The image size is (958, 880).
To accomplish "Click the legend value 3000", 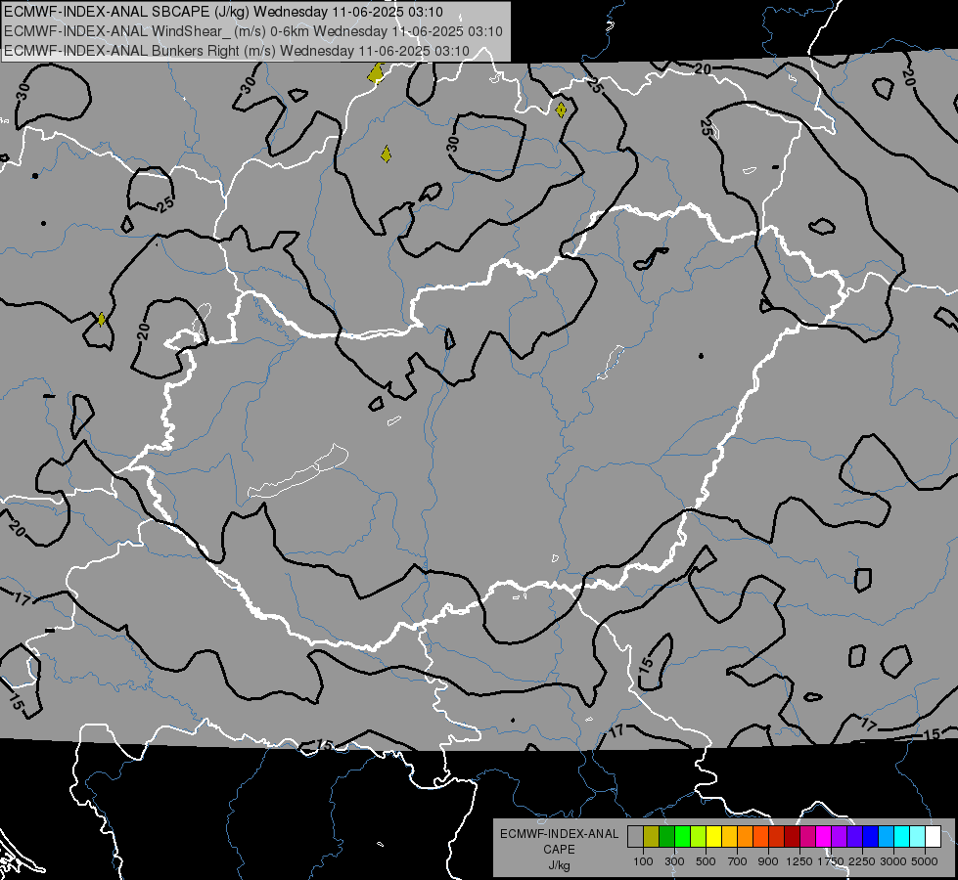I will 893,861.
